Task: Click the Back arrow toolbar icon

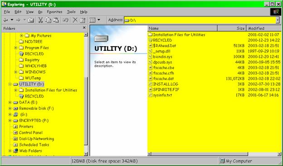Action: (5, 20)
